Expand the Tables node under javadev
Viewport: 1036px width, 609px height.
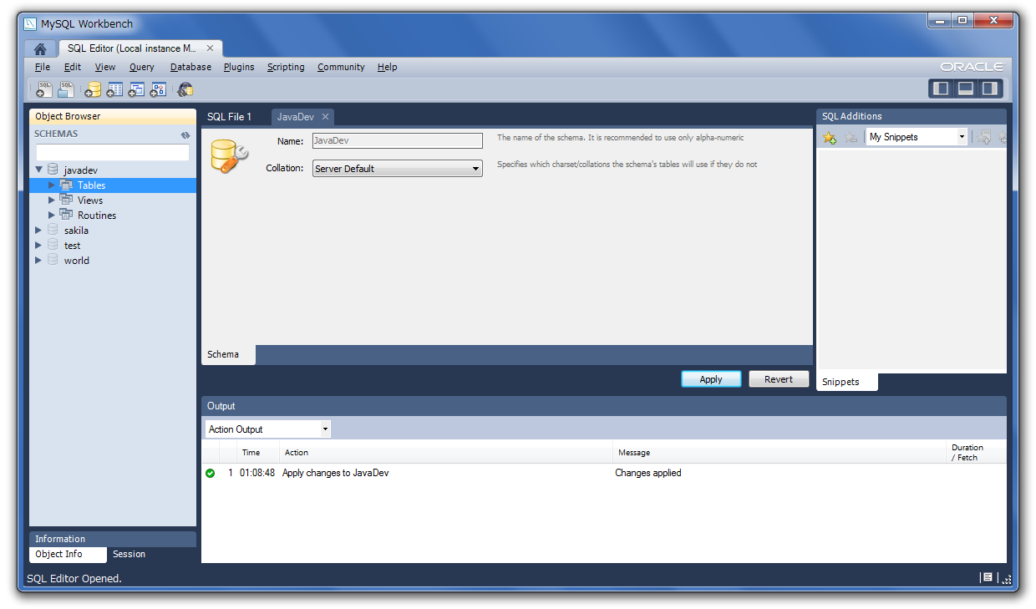(52, 185)
